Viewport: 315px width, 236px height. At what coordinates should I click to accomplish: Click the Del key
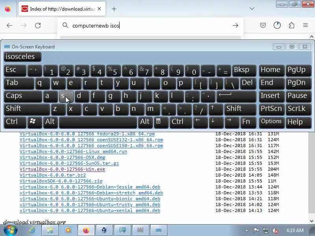tap(248, 83)
